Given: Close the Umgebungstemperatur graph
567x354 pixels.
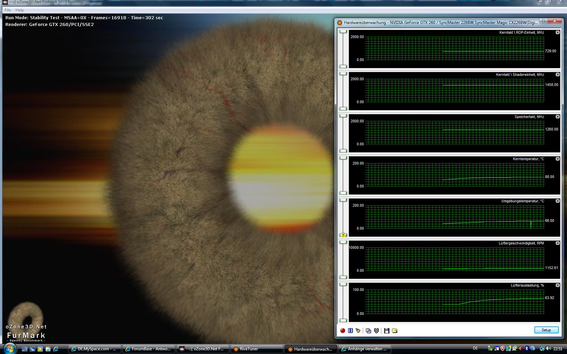Looking at the screenshot, I should pos(558,201).
